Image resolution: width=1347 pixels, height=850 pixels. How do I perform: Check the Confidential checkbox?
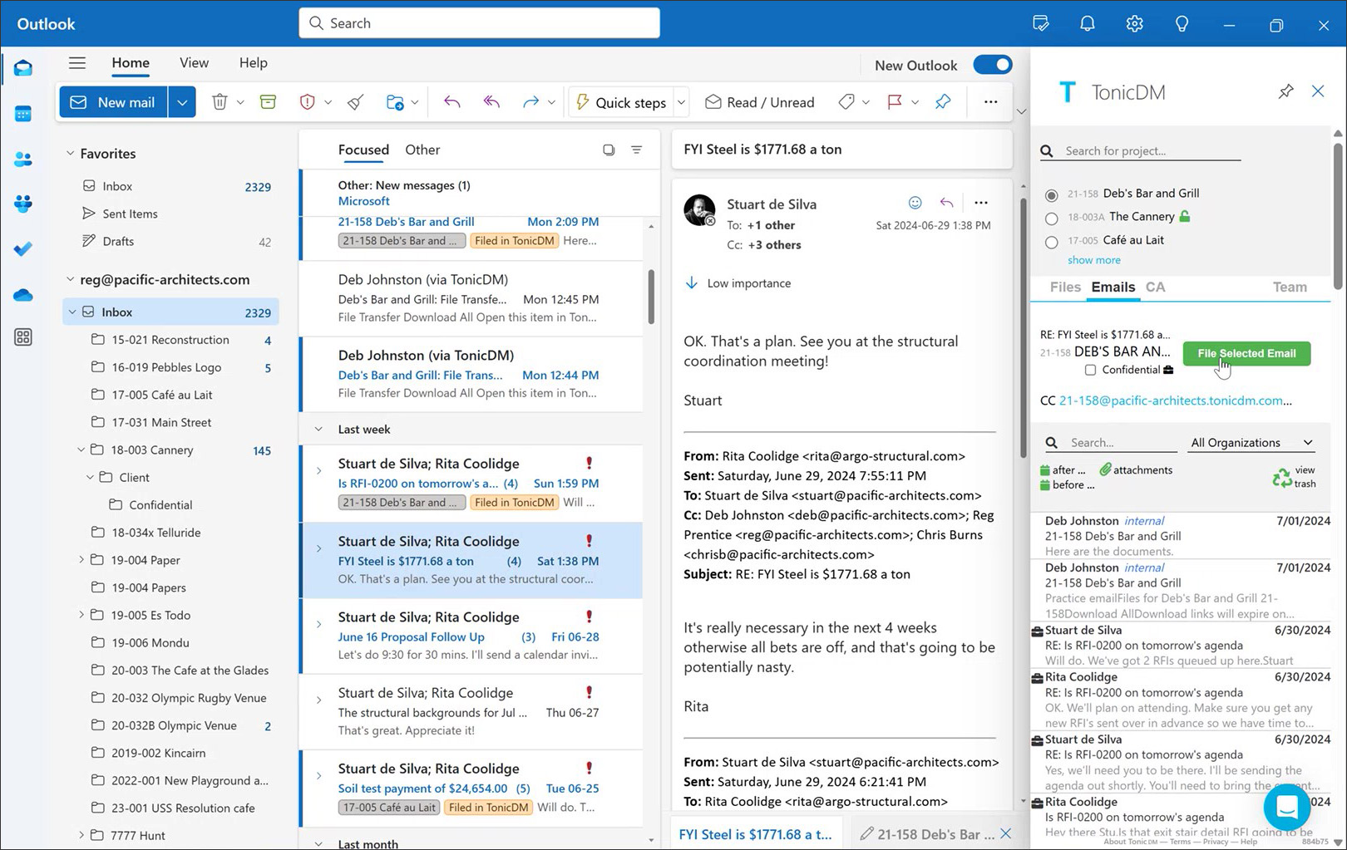[x=1090, y=370]
